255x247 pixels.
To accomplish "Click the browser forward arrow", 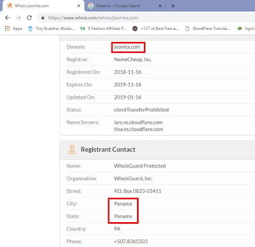I will coord(18,18).
